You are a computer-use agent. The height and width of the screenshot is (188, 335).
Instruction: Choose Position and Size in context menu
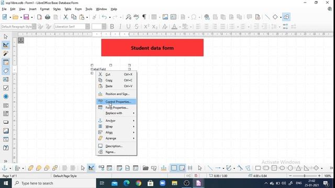pos(116,94)
